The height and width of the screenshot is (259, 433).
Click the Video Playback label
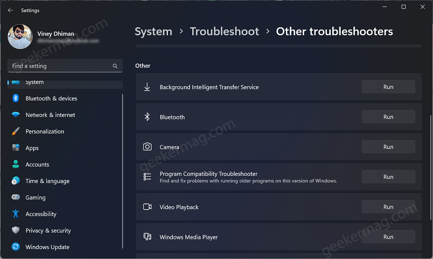pos(179,207)
